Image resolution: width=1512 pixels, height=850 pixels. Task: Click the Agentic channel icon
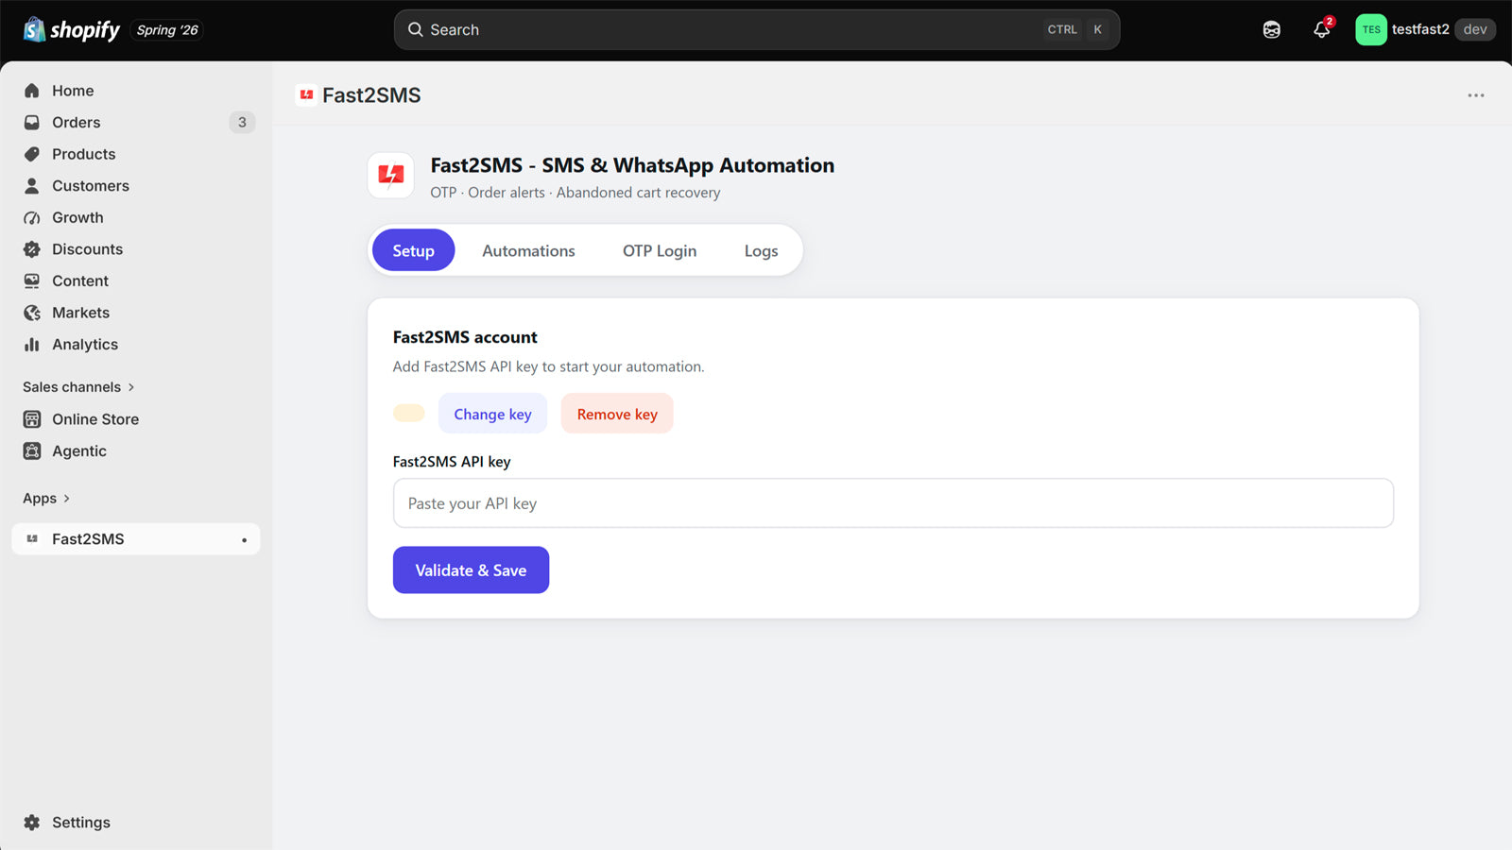click(32, 451)
